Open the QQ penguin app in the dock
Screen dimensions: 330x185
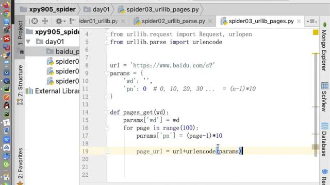pyautogui.click(x=7, y=106)
